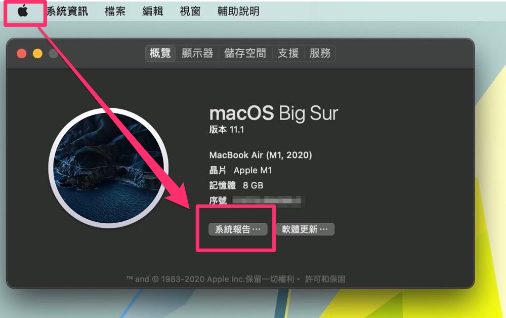Click the 軟體更新 button
The width and height of the screenshot is (506, 318).
click(x=305, y=229)
